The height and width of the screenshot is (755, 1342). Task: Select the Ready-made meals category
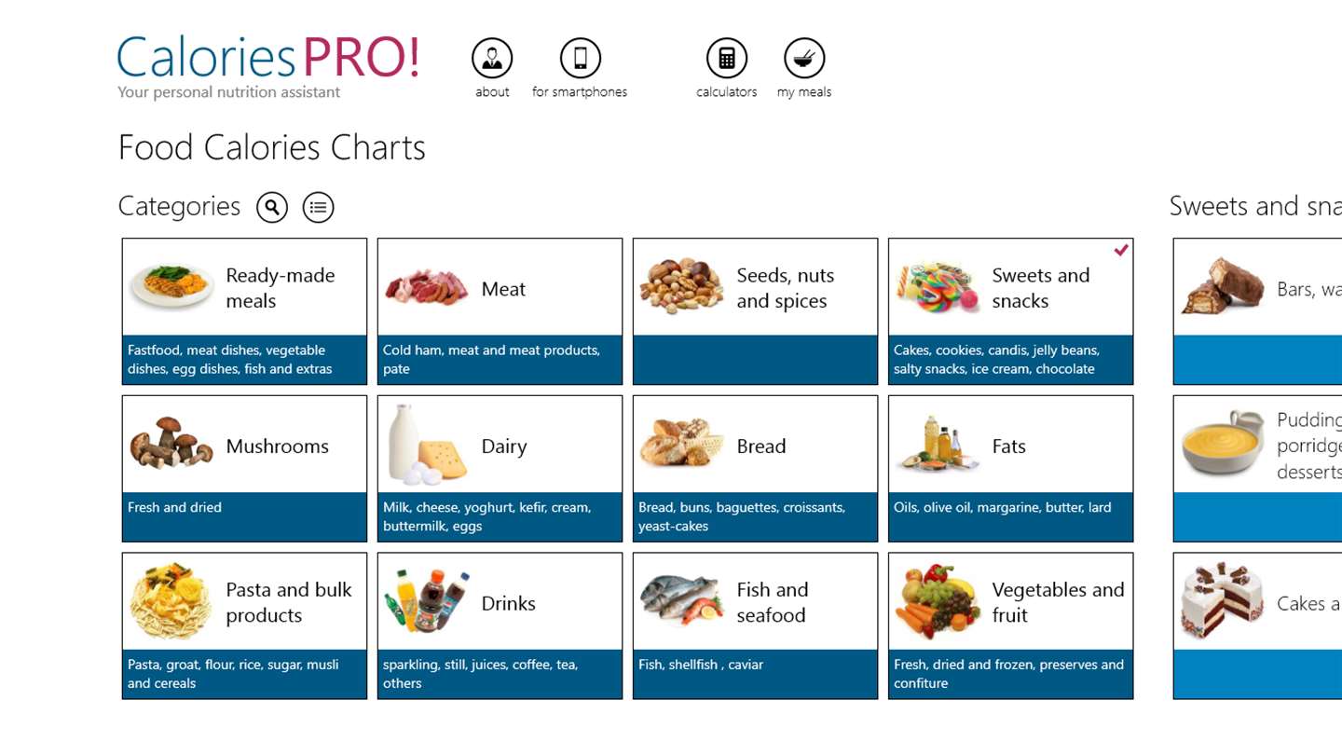click(244, 310)
